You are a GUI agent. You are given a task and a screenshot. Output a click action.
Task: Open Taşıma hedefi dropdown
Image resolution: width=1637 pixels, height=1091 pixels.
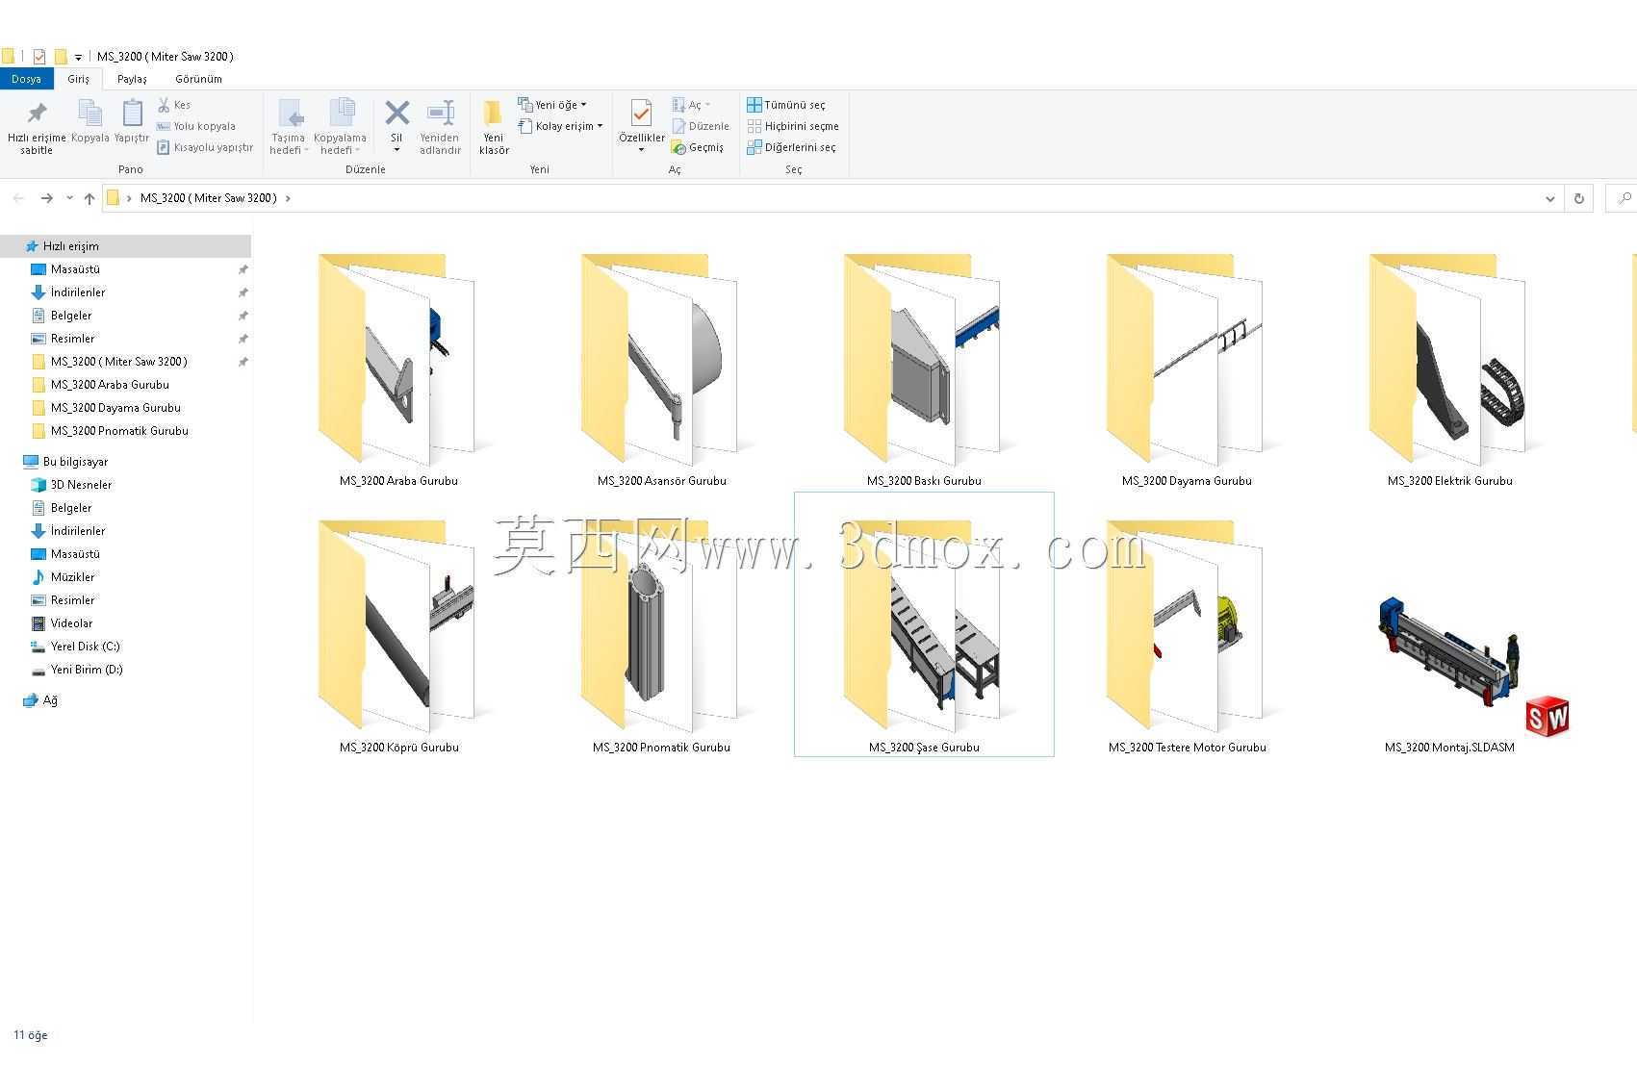tap(289, 126)
